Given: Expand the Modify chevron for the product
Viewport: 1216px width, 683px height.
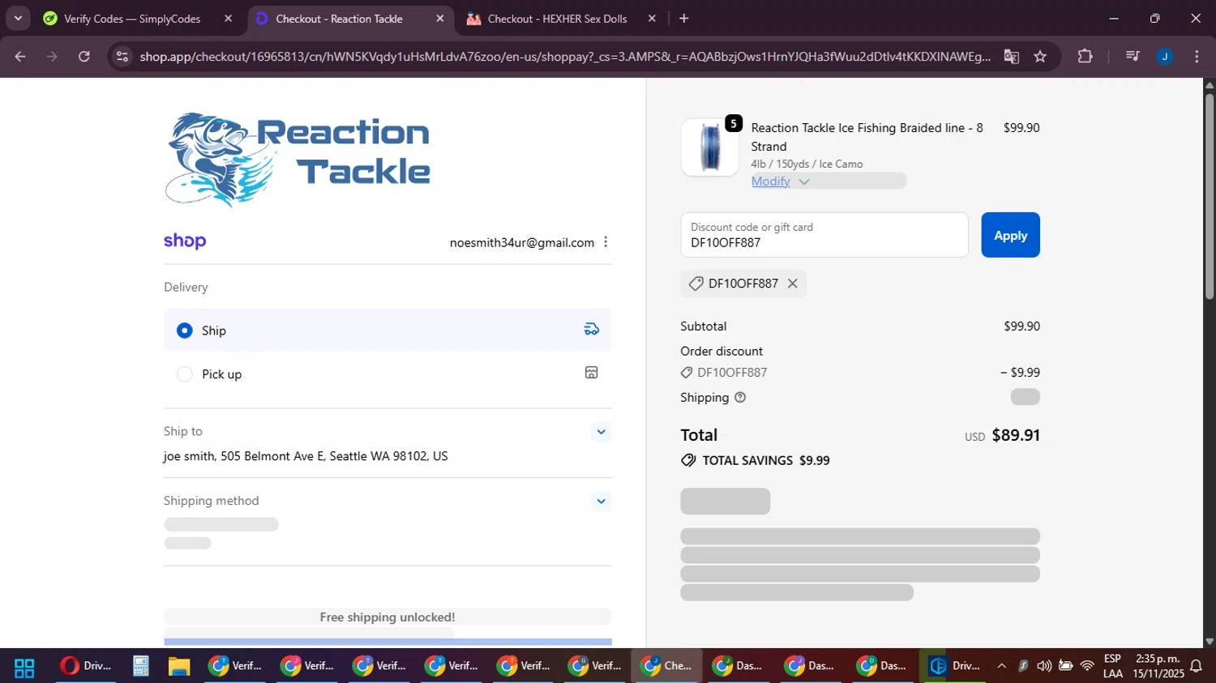Looking at the screenshot, I should 804,181.
